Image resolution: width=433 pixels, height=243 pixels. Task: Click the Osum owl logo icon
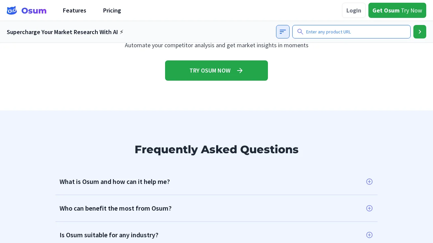(x=12, y=10)
